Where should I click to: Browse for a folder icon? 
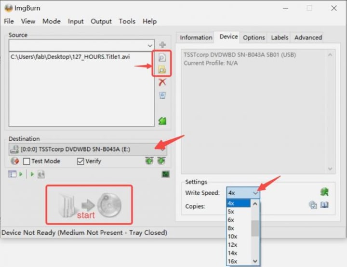(x=162, y=70)
